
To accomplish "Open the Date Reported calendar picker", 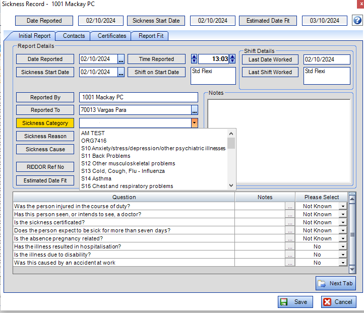I will click(x=121, y=59).
